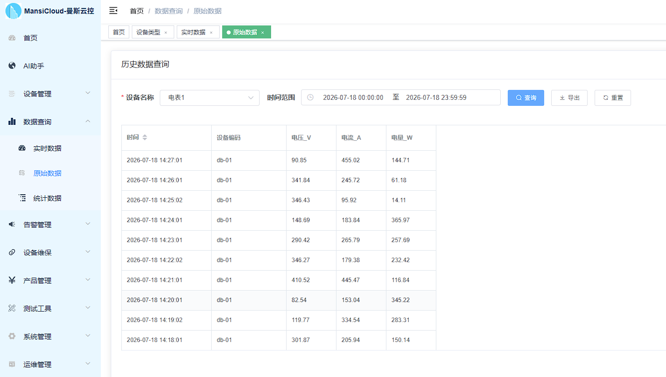Image resolution: width=666 pixels, height=377 pixels.
Task: Click power value 257.69
Action: click(x=400, y=240)
